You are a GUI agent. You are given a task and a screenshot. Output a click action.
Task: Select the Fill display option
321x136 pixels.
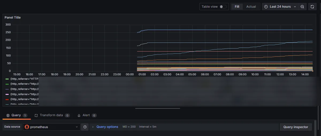[x=237, y=7]
